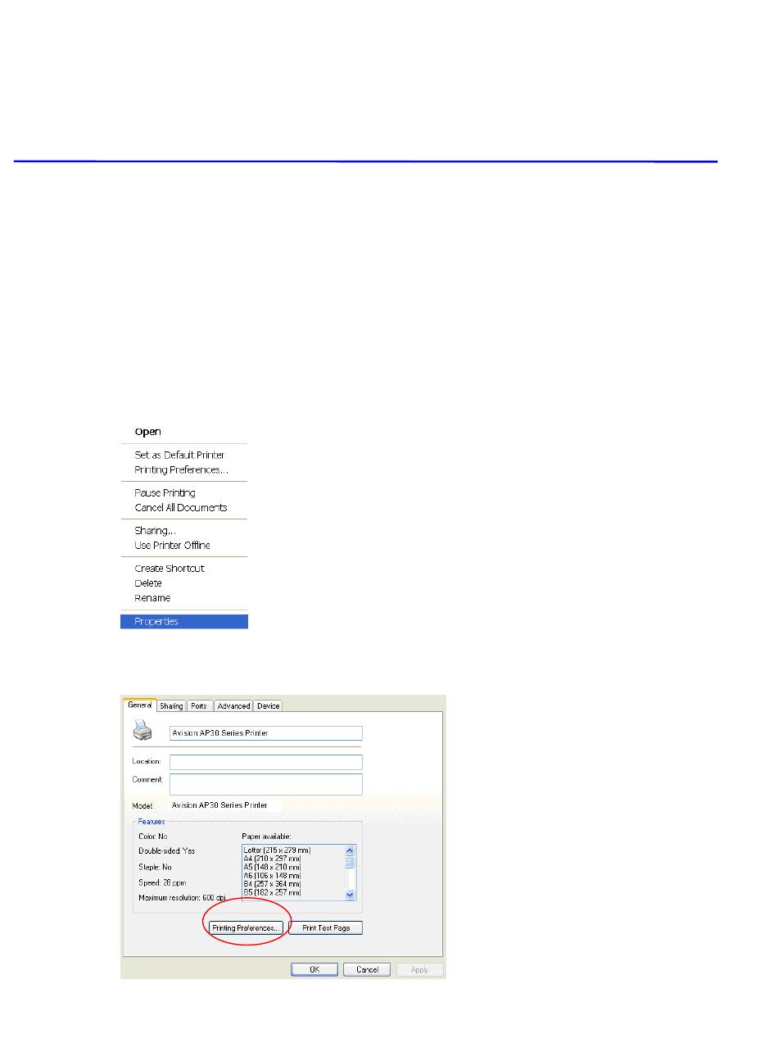
Task: Open Sharing... from the context menu
Action: pyautogui.click(x=155, y=530)
